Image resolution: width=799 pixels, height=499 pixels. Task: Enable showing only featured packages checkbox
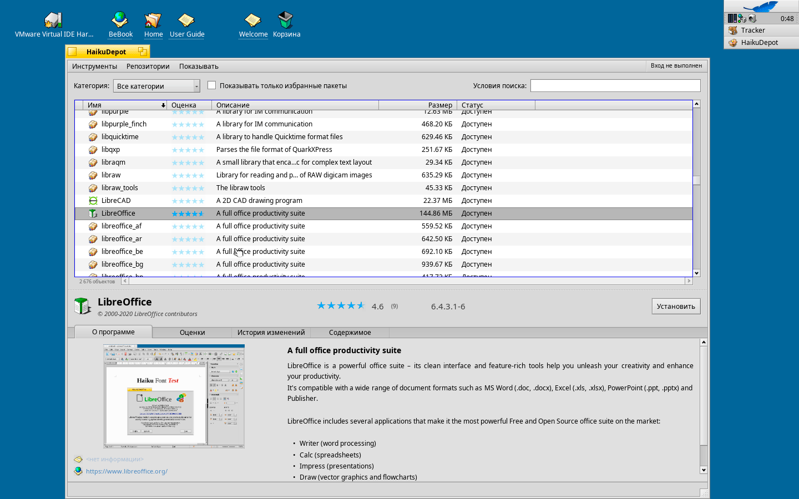coord(211,85)
